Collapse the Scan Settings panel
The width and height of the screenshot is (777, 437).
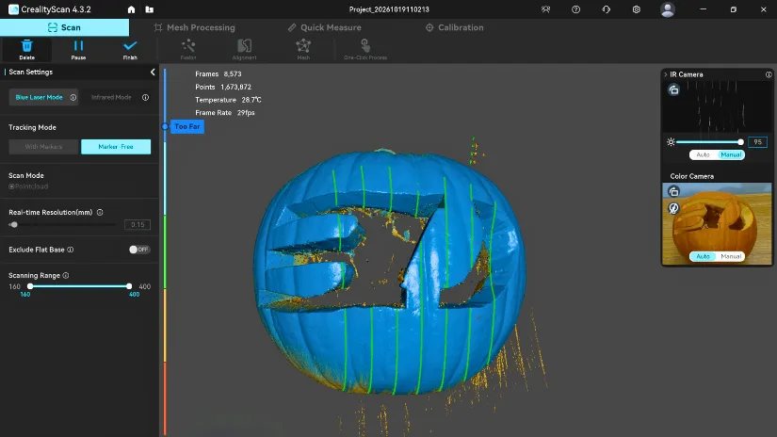153,73
